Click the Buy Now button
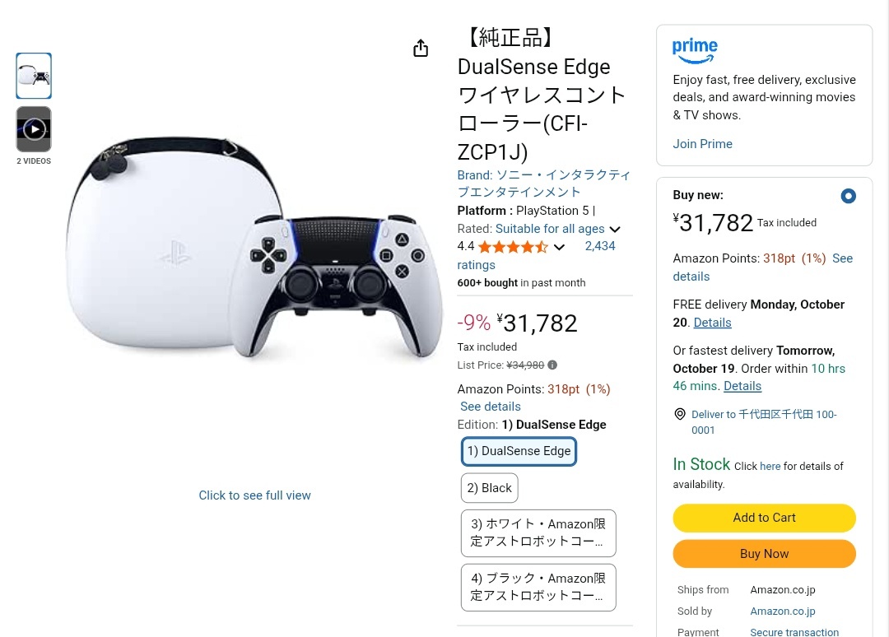The height and width of the screenshot is (637, 889). (x=764, y=554)
